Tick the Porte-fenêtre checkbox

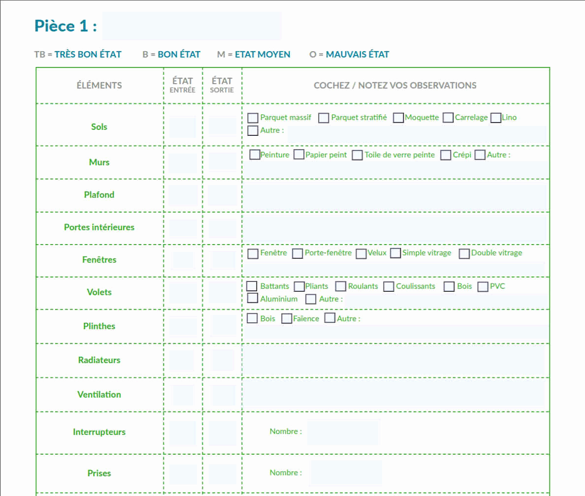pyautogui.click(x=297, y=254)
